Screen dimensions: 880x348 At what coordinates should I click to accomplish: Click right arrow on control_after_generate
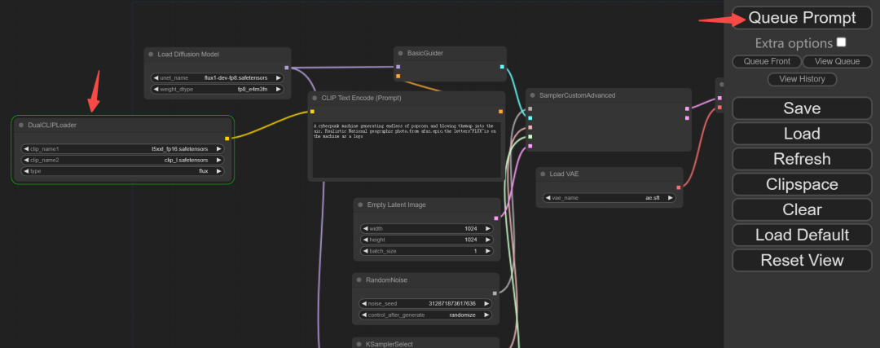point(487,315)
